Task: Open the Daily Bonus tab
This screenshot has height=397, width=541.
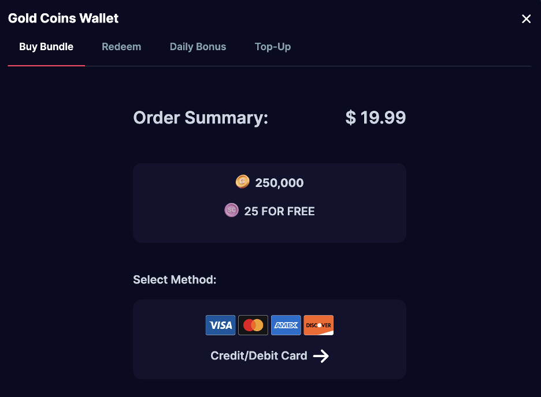Action: point(198,47)
